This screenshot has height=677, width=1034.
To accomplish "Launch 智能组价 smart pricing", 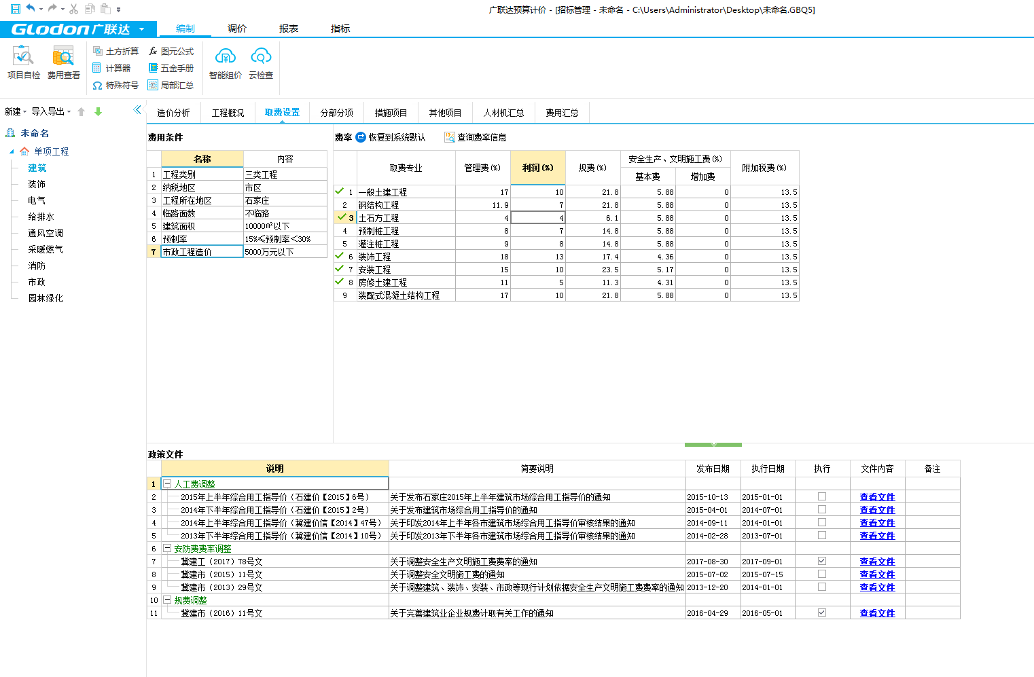I will 225,63.
